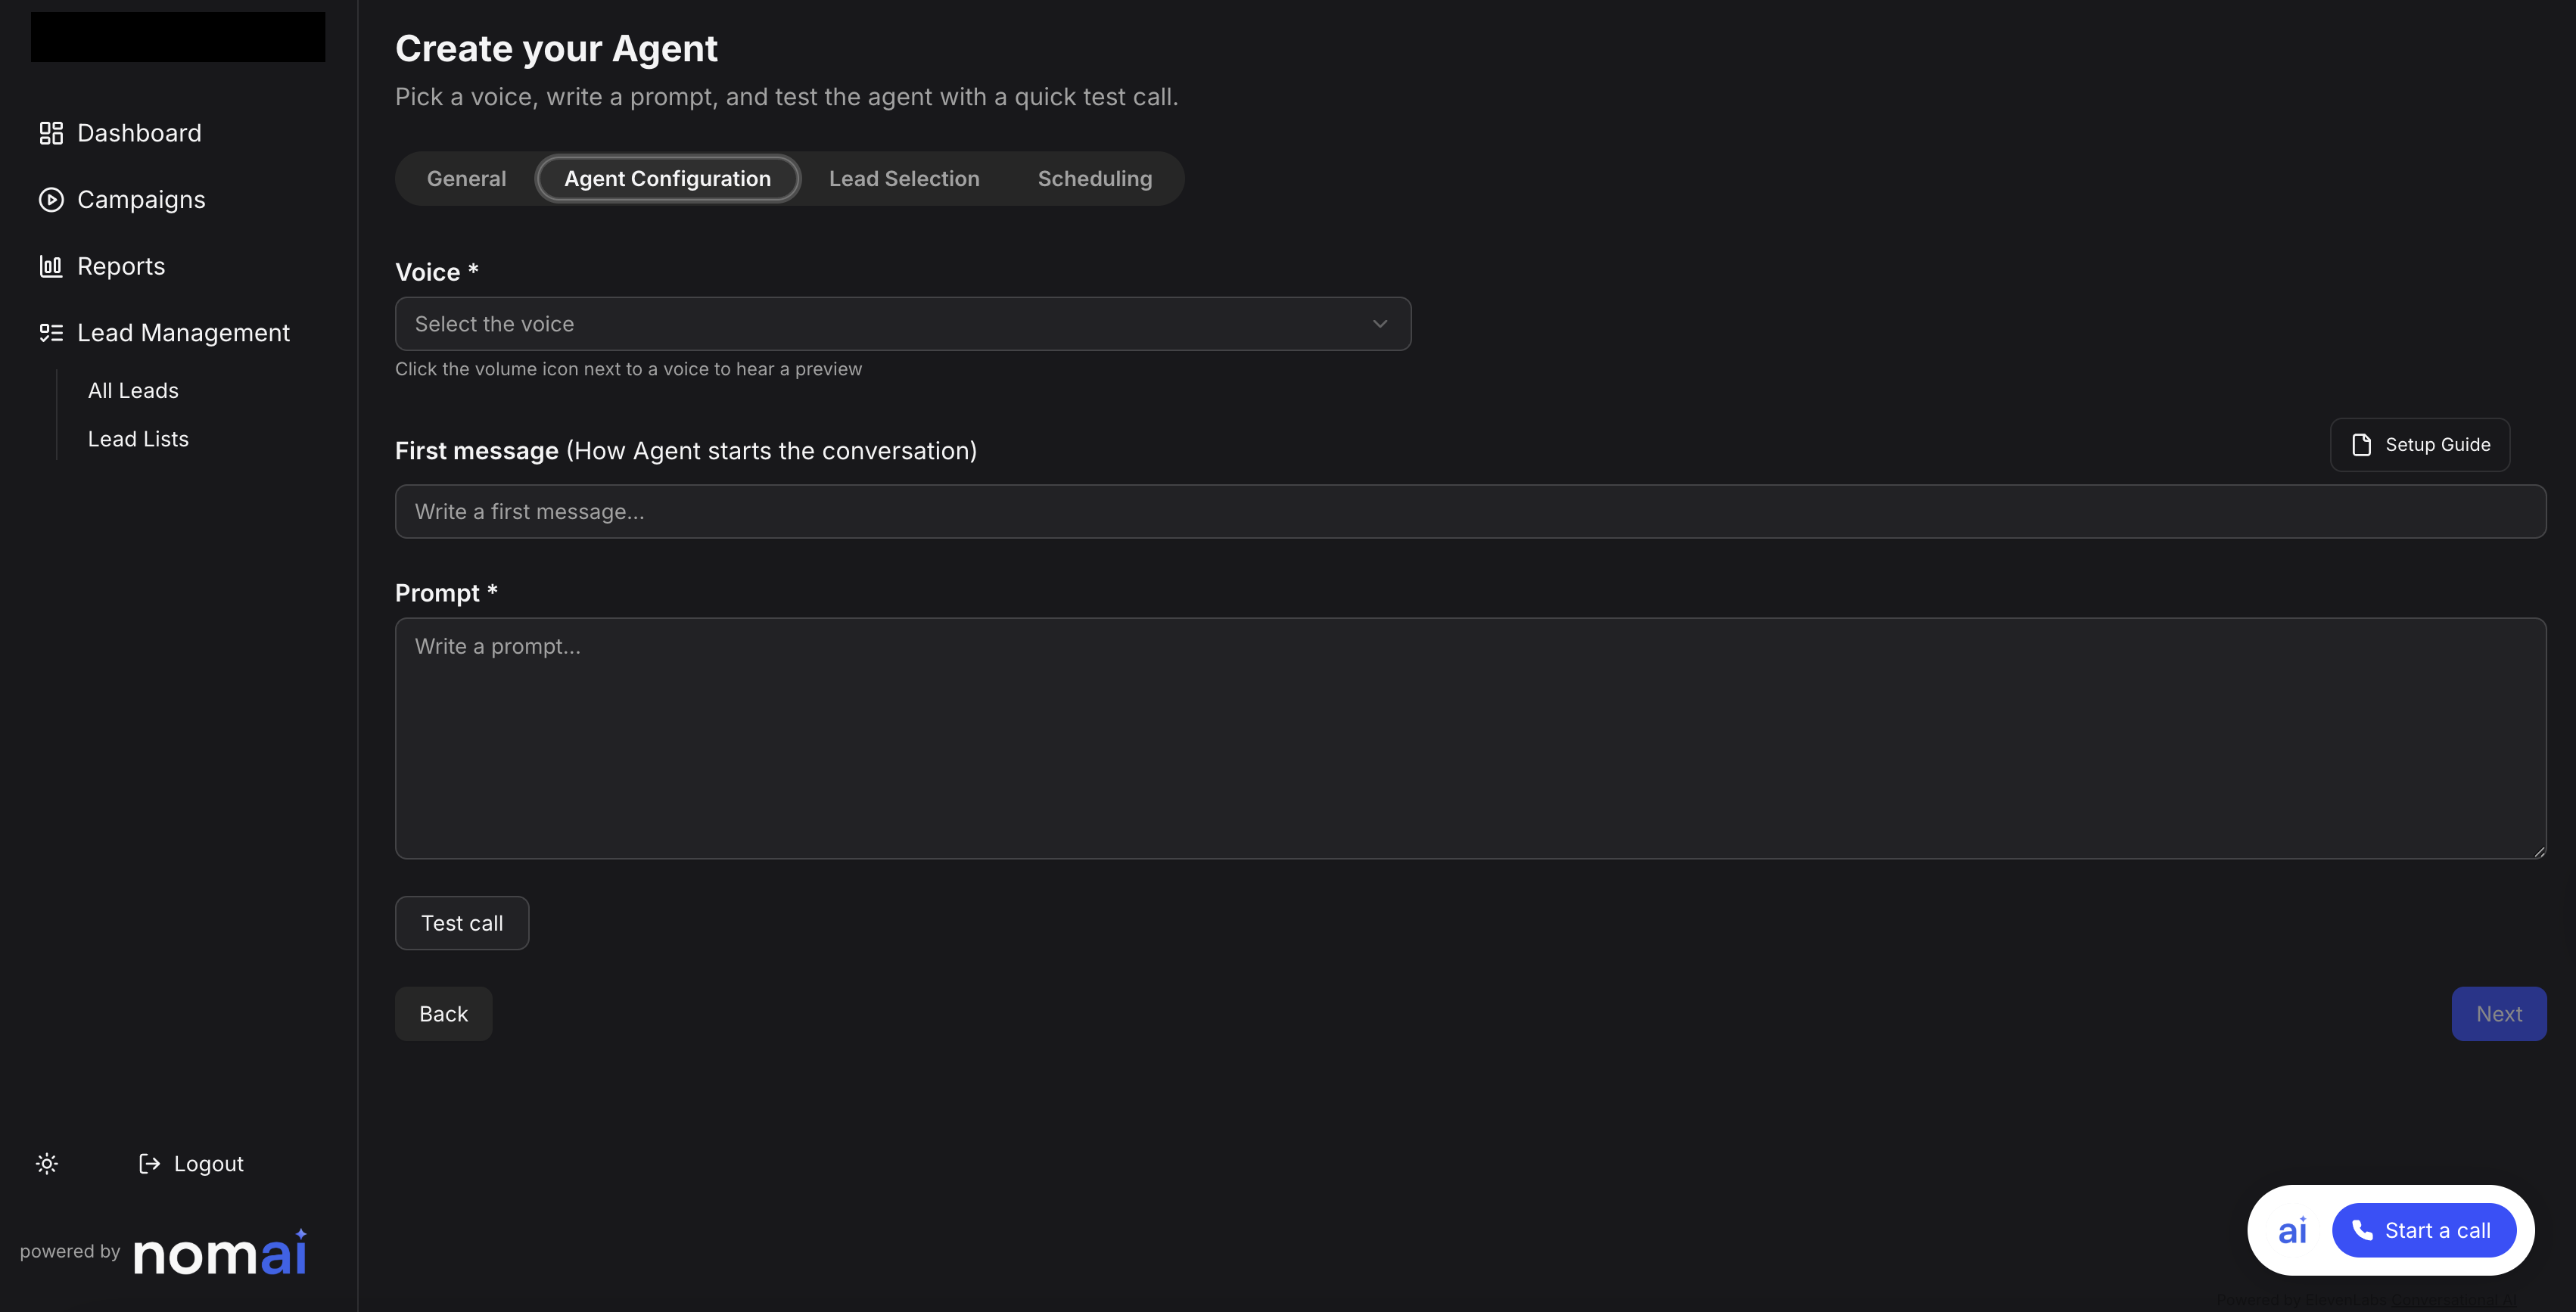This screenshot has width=2576, height=1312.
Task: Click the Next button
Action: click(2498, 1014)
